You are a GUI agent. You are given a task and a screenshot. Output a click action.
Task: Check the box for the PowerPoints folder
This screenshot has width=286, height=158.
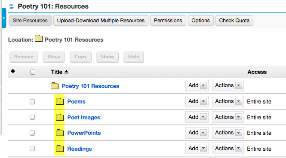[x=32, y=133]
